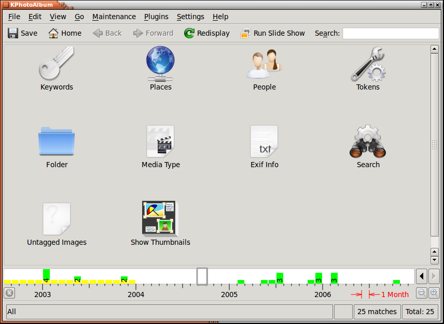Open the Go menu
Image resolution: width=444 pixels, height=324 pixels.
pyautogui.click(x=79, y=17)
